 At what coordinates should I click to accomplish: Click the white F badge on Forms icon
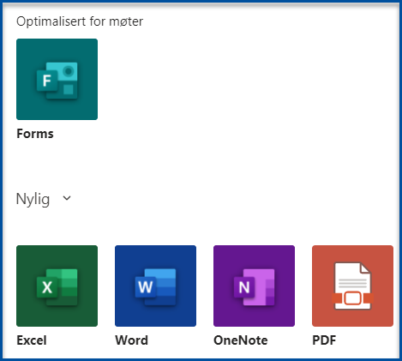pos(47,81)
